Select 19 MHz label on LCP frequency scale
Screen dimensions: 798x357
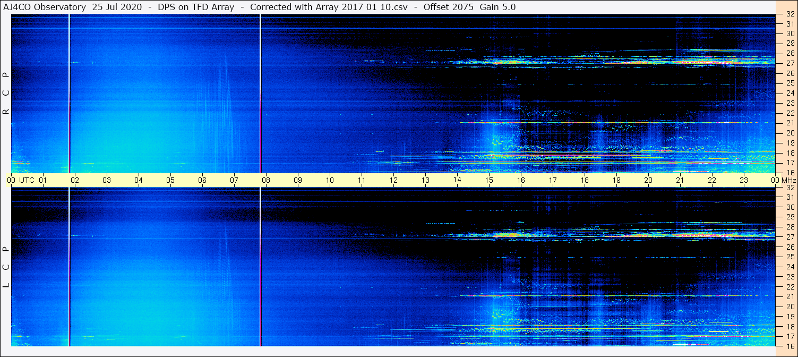[x=790, y=317]
